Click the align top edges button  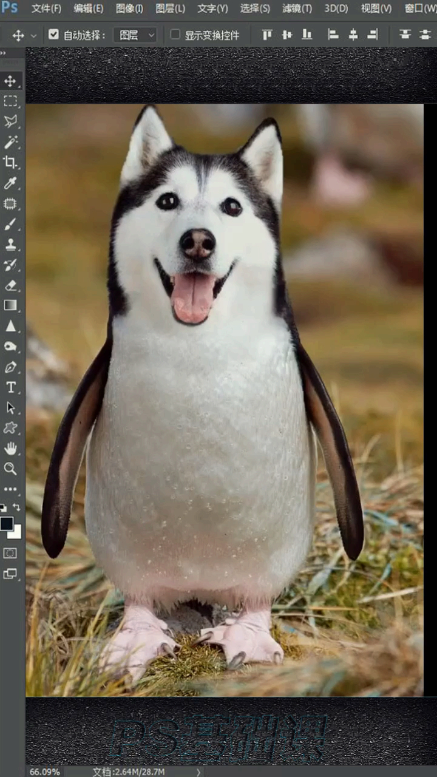(x=267, y=35)
